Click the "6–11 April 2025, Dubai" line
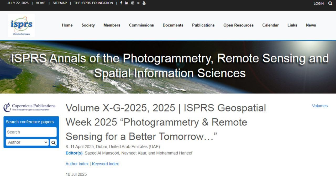Viewport: 336px width, 176px height. (x=113, y=147)
